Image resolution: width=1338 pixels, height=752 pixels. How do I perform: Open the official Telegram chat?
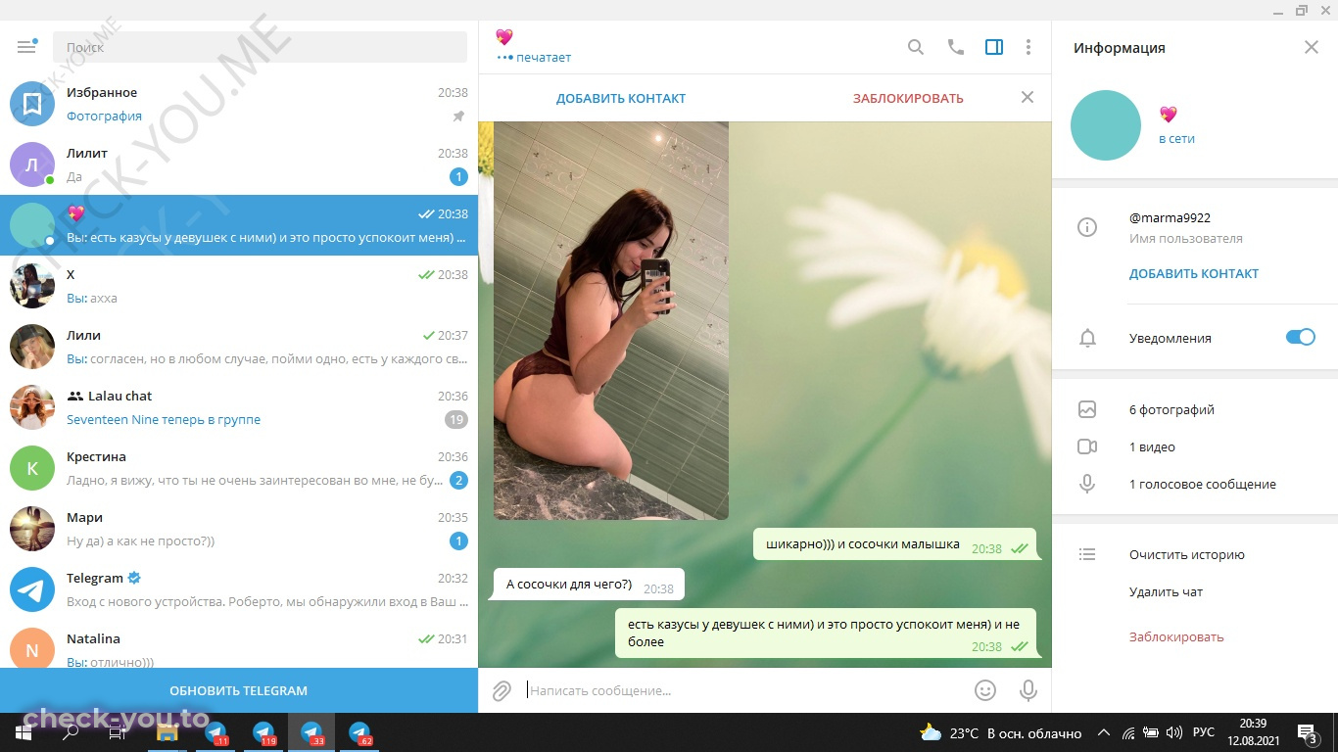coord(239,589)
